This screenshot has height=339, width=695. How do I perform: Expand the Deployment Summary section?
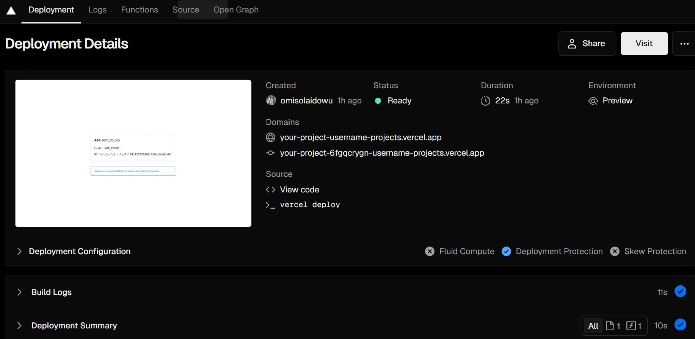coord(19,326)
